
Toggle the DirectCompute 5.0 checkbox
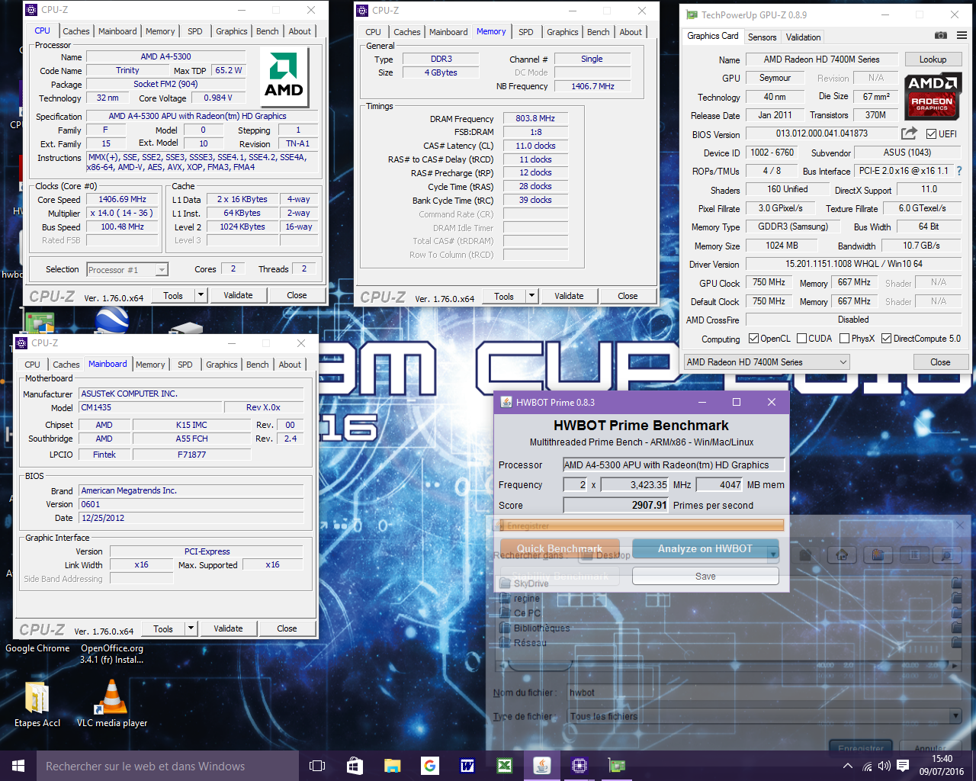coord(886,339)
